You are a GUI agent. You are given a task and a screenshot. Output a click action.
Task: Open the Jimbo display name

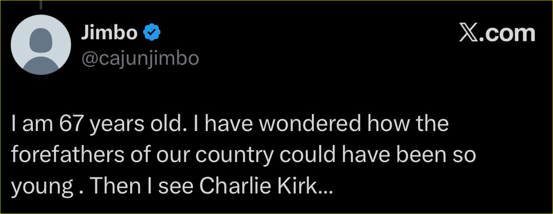109,34
